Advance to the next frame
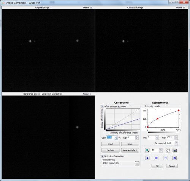The height and width of the screenshot is (181, 190). click(x=174, y=158)
